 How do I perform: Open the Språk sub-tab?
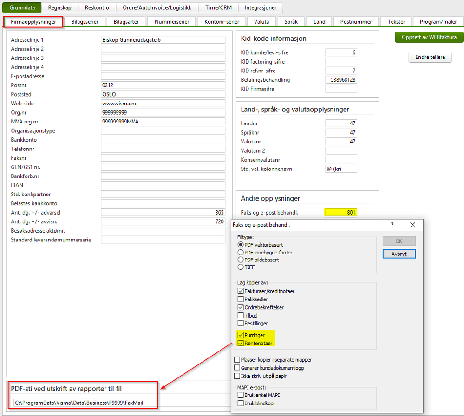tap(291, 22)
